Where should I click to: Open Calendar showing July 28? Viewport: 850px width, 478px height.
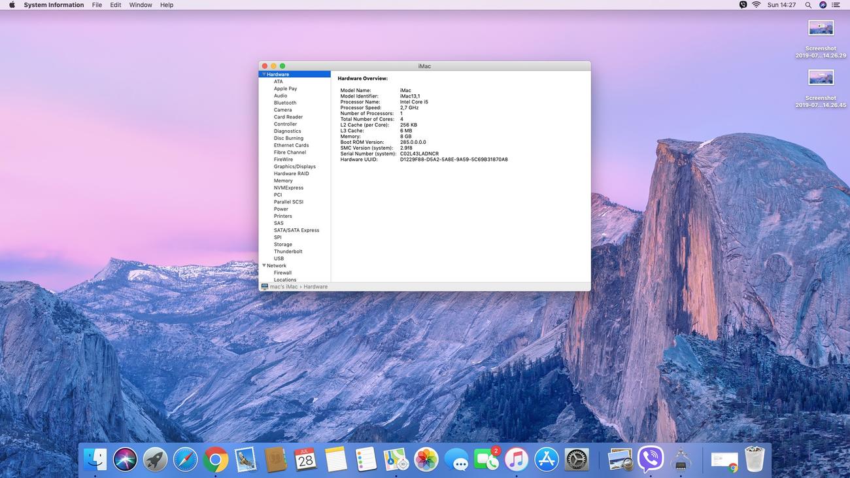305,460
